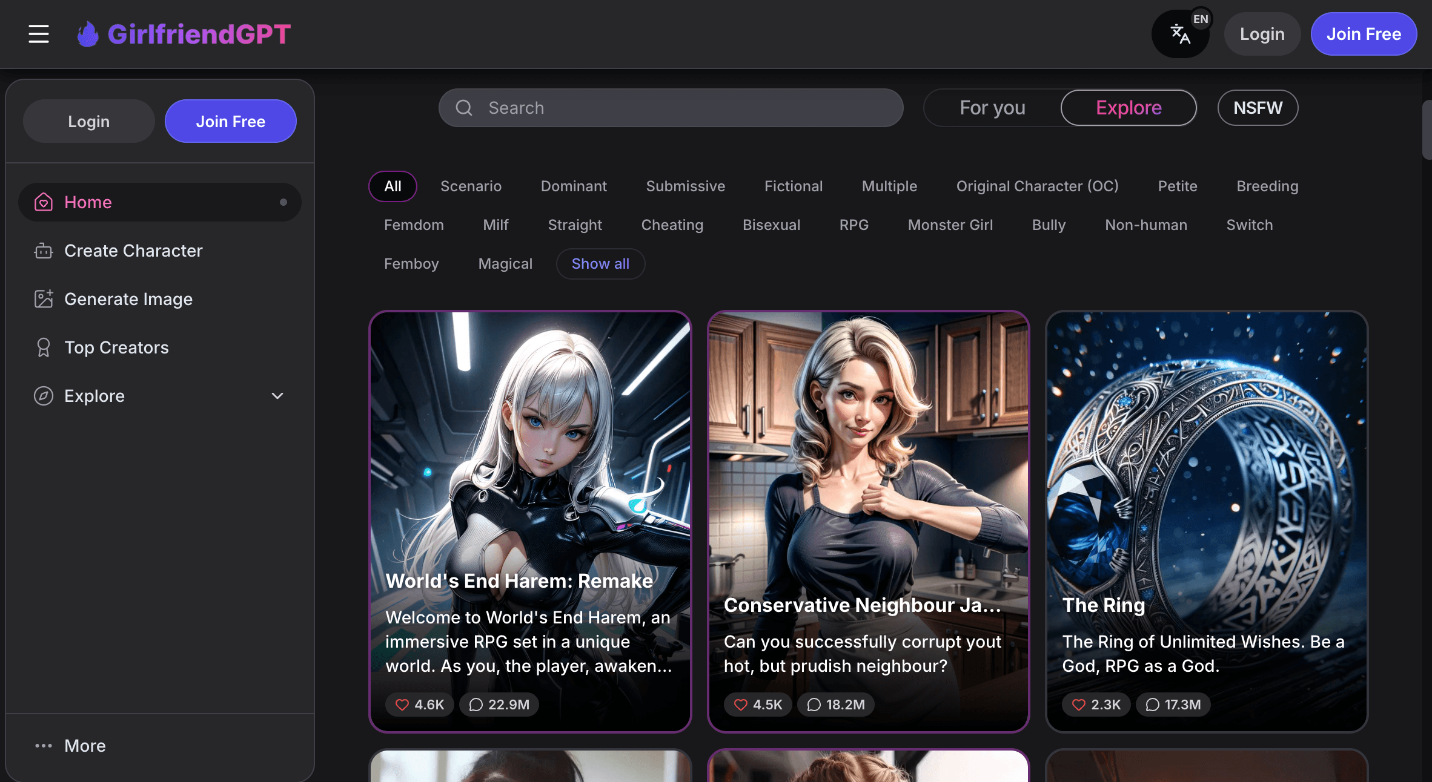1432x782 pixels.
Task: Open the Explore sidebar item
Action: 160,396
